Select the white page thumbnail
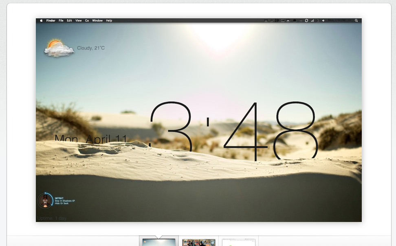The width and height of the screenshot is (396, 246). (x=239, y=242)
